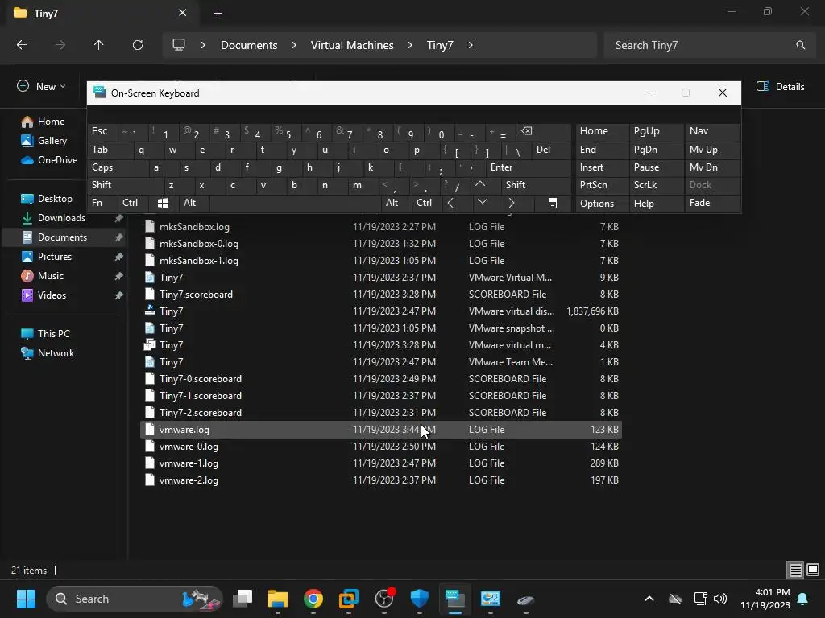Switch to the details list view icon in the status bar

pyautogui.click(x=795, y=570)
